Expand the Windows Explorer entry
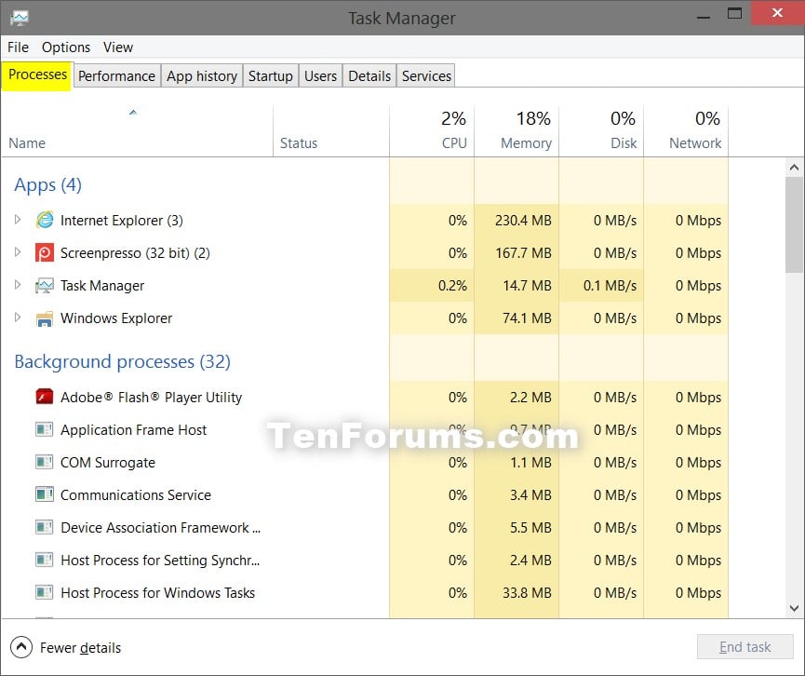Screen dimensions: 805x676 coord(17,318)
